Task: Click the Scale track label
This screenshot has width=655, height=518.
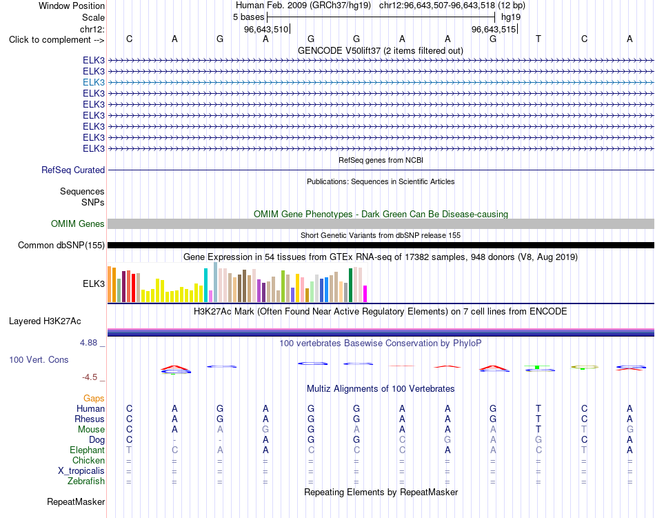Action: point(93,17)
